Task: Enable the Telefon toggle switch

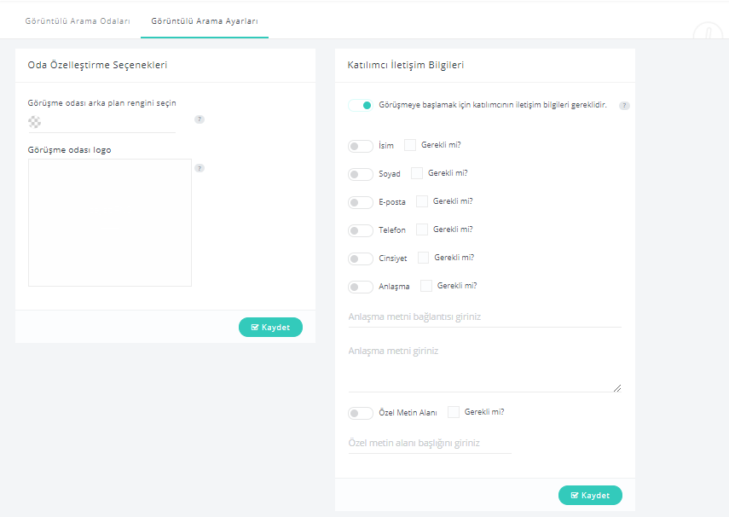Action: coord(361,230)
